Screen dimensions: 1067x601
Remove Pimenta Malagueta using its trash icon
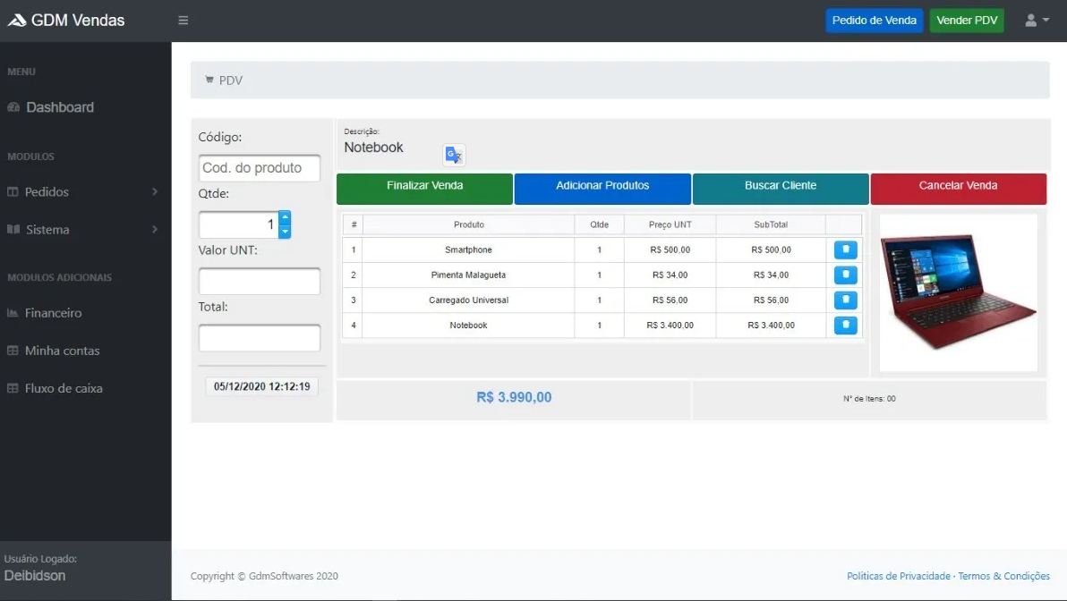point(845,275)
